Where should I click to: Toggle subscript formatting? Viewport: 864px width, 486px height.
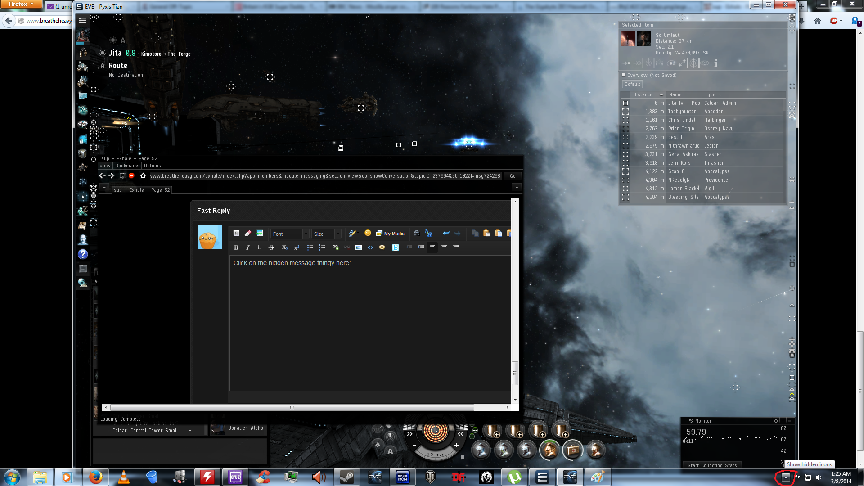(284, 247)
